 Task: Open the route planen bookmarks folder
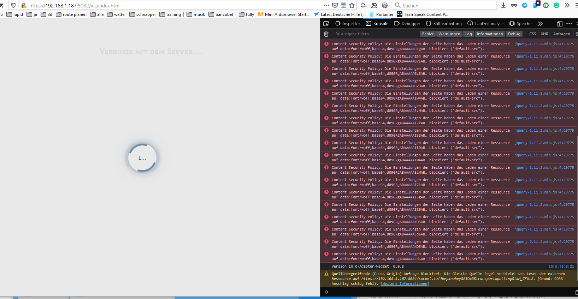coord(71,14)
